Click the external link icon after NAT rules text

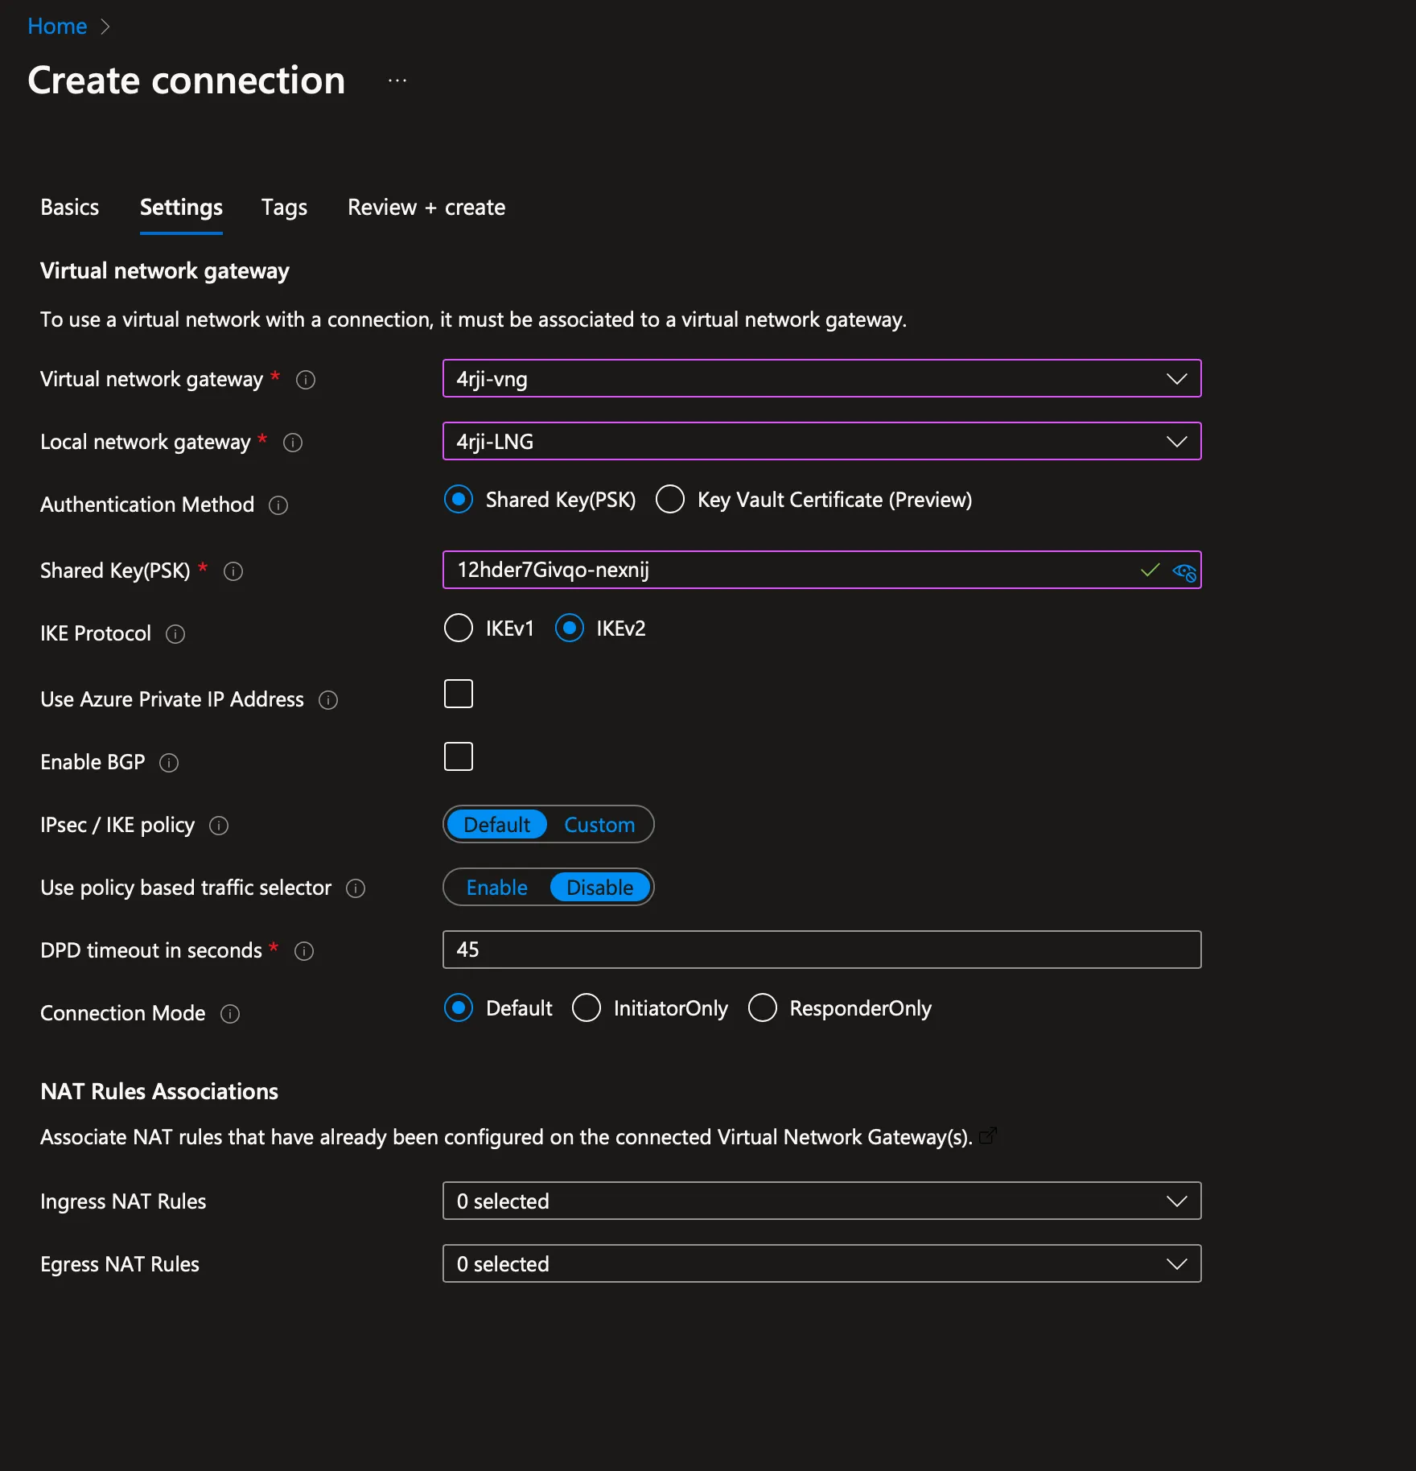pyautogui.click(x=988, y=1136)
